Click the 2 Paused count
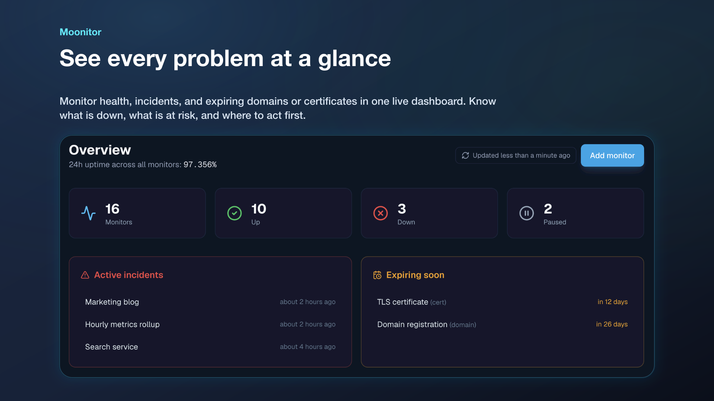 548,209
